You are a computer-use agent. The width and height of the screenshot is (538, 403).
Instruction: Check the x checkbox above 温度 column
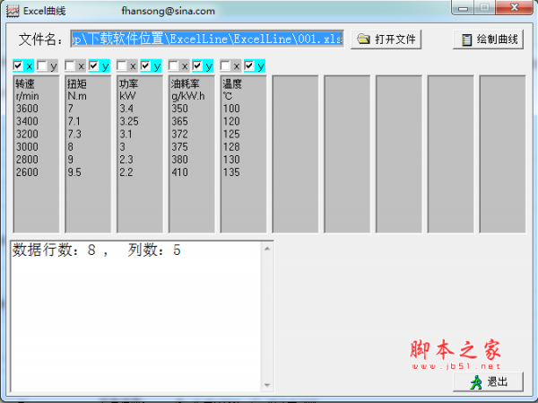pyautogui.click(x=225, y=66)
